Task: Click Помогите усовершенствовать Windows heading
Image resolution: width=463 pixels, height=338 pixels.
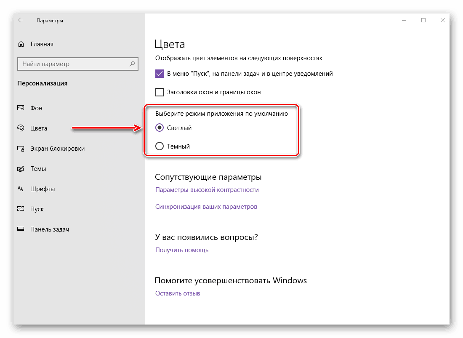Action: (x=231, y=280)
